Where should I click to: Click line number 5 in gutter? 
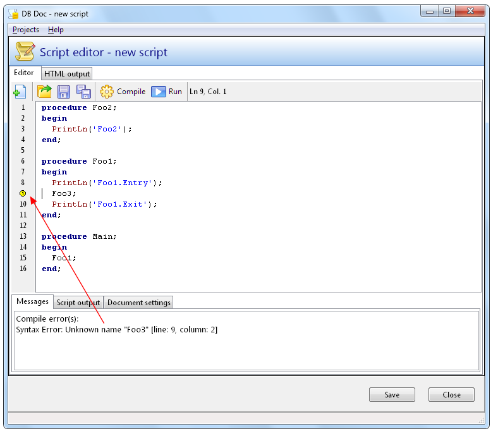pos(23,150)
